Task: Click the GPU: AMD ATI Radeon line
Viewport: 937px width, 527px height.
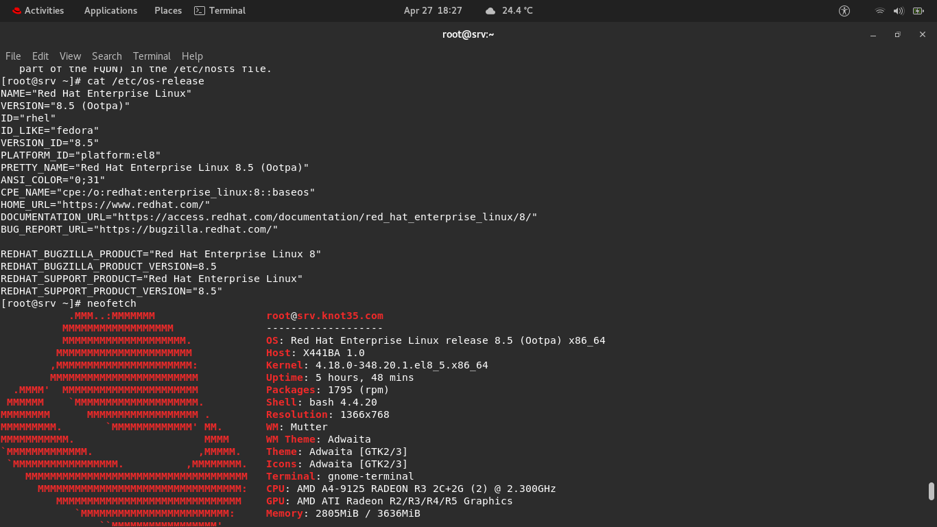Action: pyautogui.click(x=390, y=501)
